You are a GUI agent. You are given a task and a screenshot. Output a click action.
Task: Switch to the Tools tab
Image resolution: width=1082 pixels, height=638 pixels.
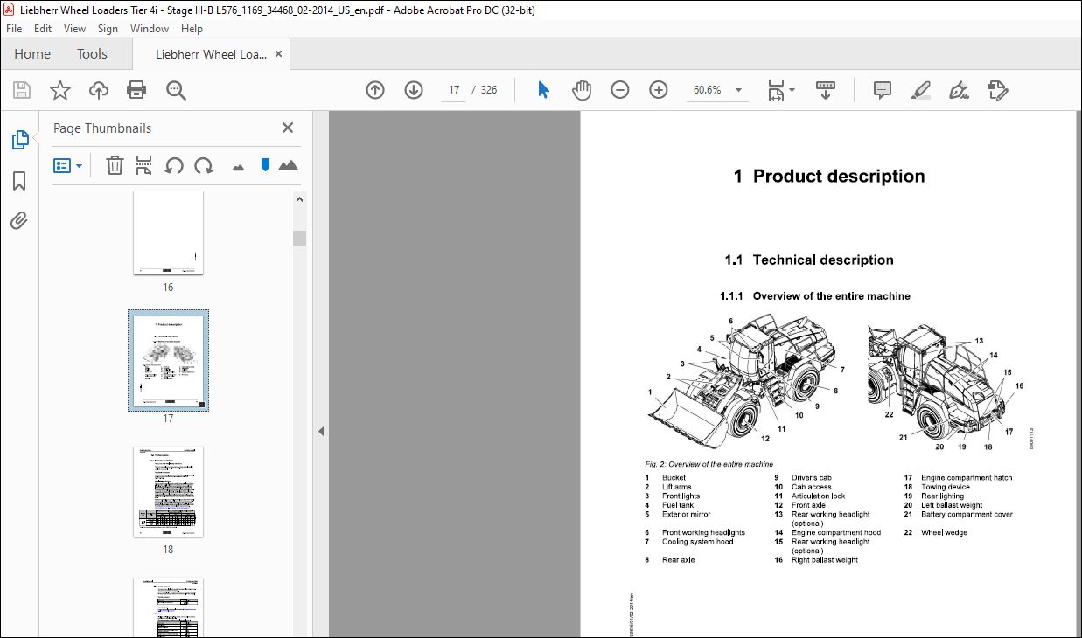(x=92, y=54)
